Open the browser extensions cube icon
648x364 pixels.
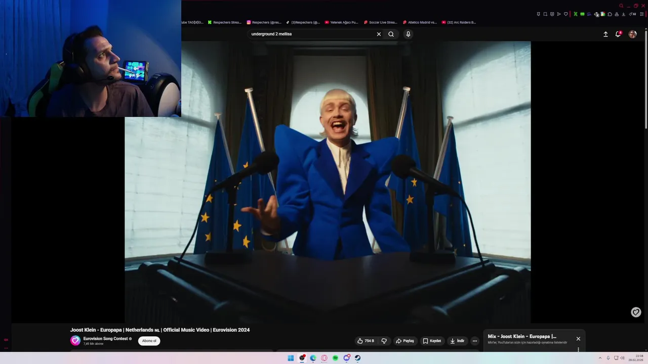(610, 14)
